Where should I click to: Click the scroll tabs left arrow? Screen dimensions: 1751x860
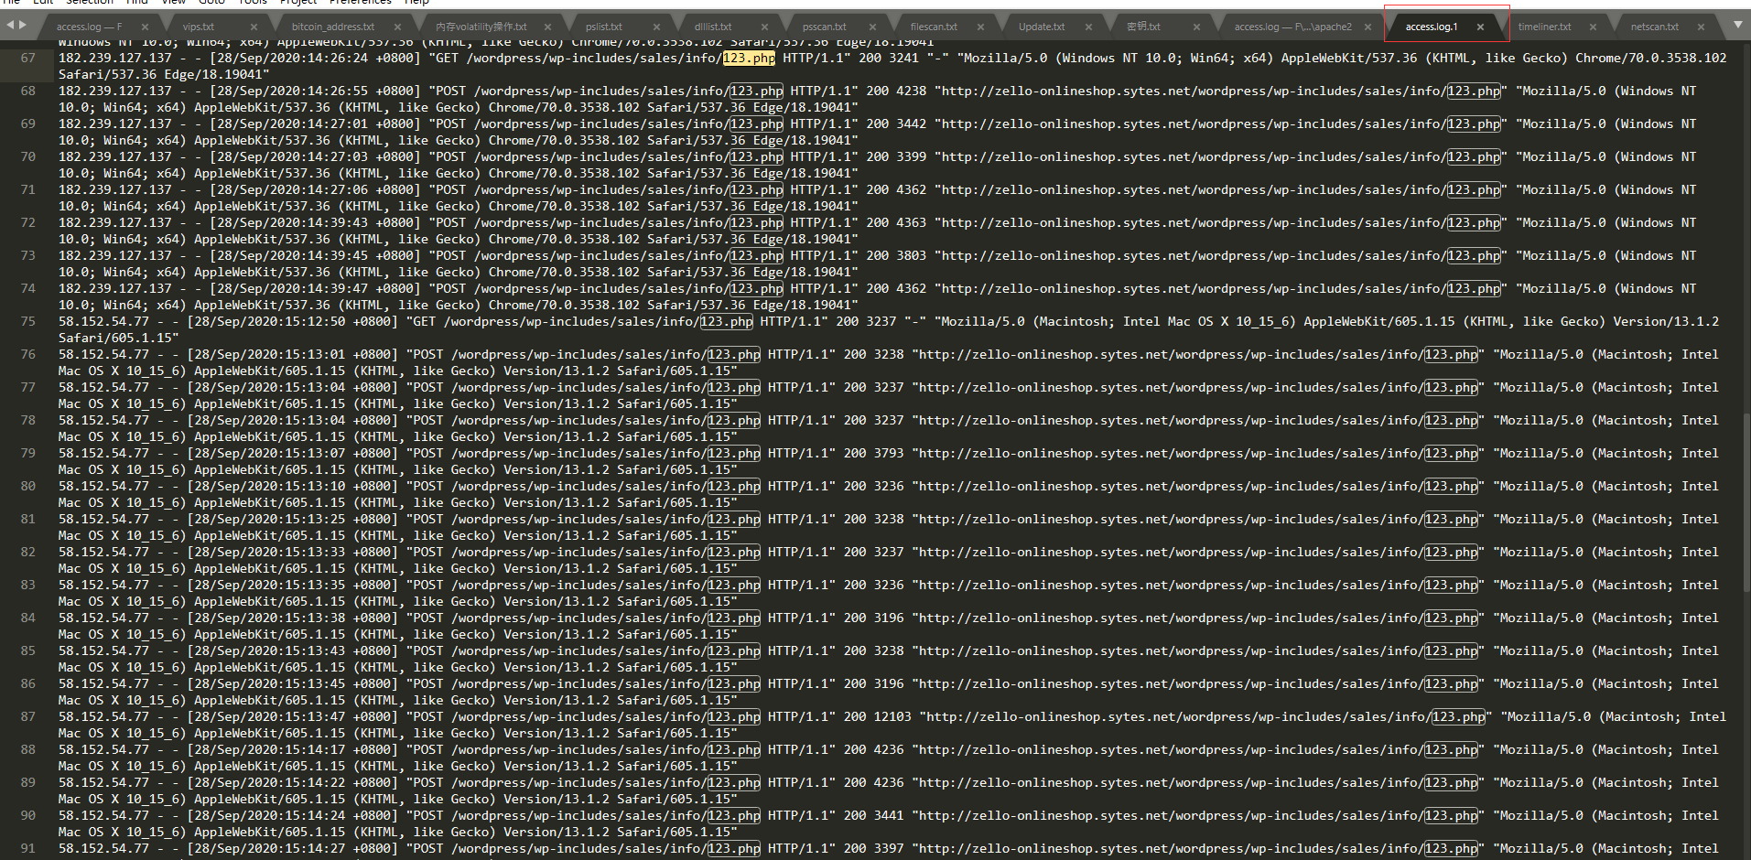click(10, 25)
